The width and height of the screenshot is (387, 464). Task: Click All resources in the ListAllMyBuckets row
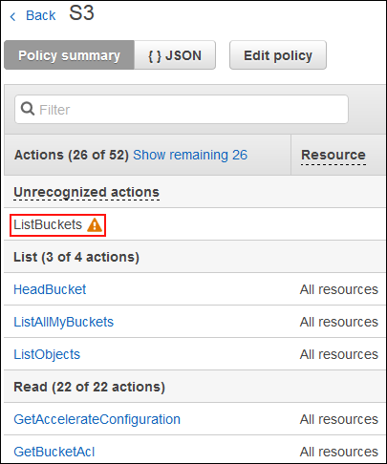pyautogui.click(x=339, y=322)
